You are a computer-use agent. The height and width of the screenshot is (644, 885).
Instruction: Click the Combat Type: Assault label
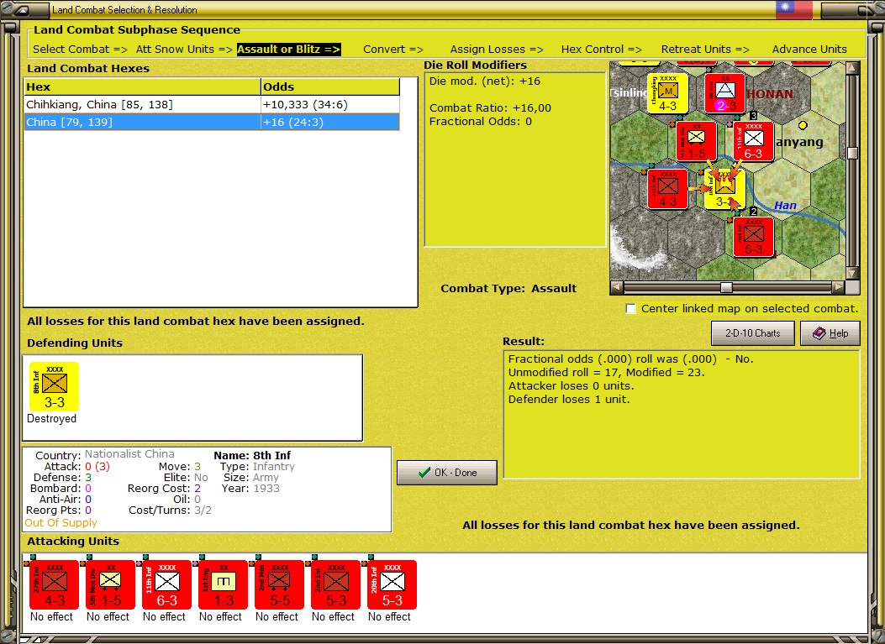point(508,288)
